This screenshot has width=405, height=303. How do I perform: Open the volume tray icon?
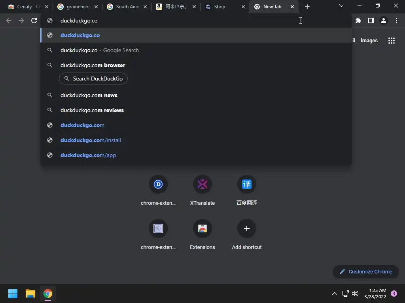(355, 294)
